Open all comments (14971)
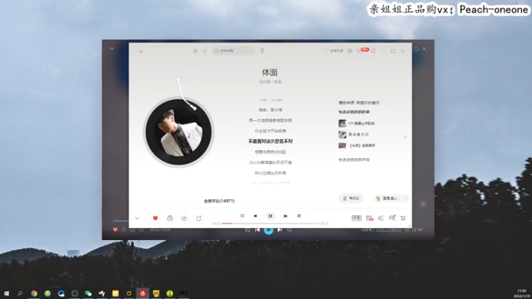The height and width of the screenshot is (299, 532). (x=219, y=201)
